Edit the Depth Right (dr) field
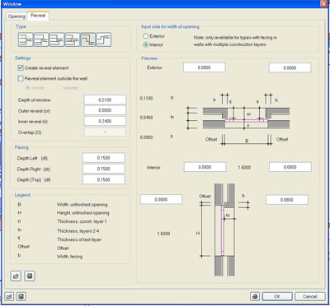The image size is (330, 306). (x=104, y=169)
